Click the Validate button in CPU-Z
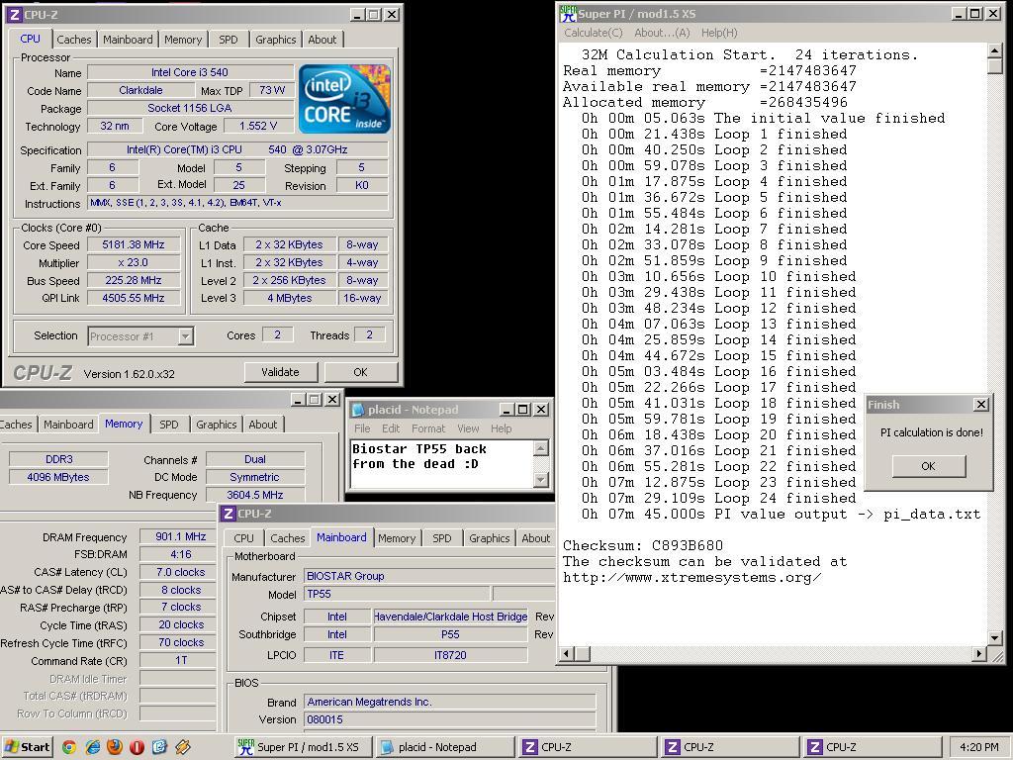The height and width of the screenshot is (760, 1013). (280, 372)
